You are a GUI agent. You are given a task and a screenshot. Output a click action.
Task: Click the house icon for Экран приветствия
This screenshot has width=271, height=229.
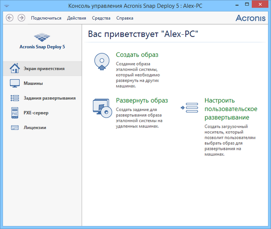[15, 68]
